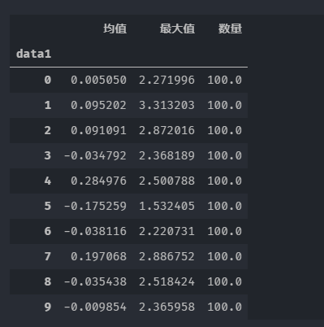This screenshot has height=327, width=324.
Task: Select row index 4
Action: (x=48, y=181)
